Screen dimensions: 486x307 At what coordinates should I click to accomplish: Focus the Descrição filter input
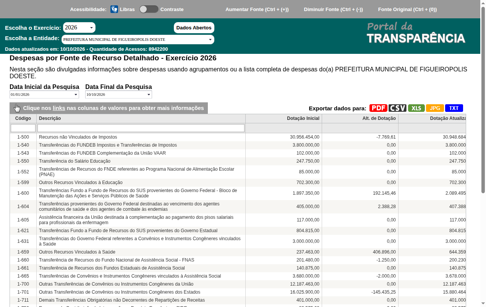pyautogui.click(x=141, y=128)
